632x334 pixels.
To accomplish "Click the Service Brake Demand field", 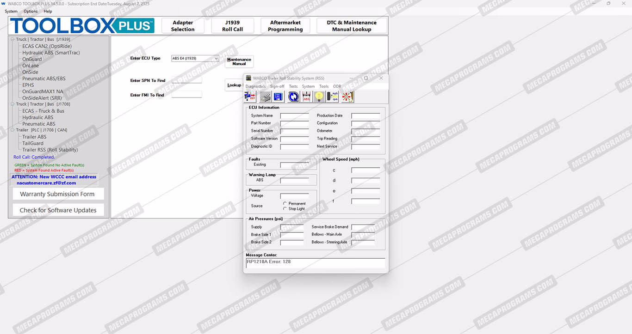I will (363, 227).
